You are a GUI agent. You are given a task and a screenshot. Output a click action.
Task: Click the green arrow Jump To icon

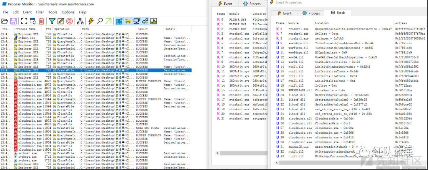coord(108,21)
